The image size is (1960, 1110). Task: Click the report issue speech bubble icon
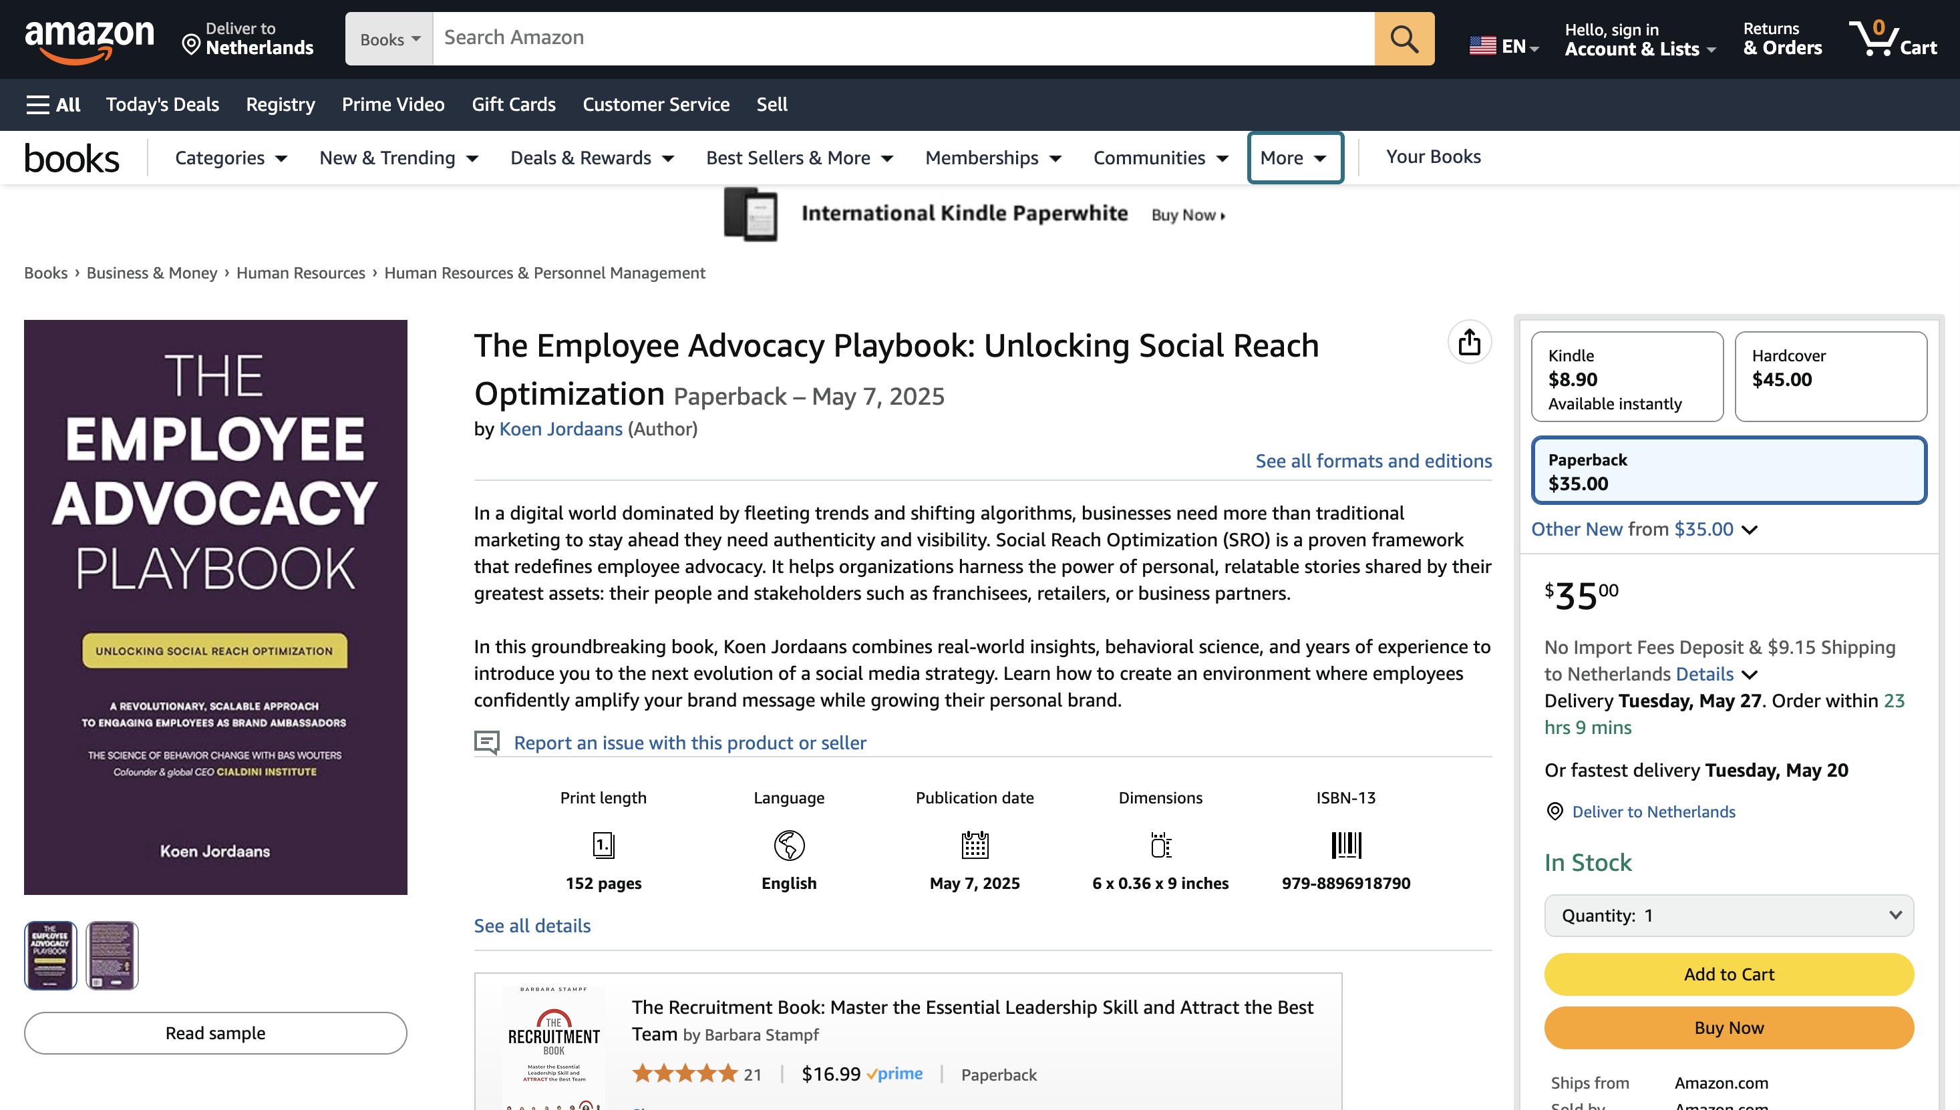coord(487,742)
